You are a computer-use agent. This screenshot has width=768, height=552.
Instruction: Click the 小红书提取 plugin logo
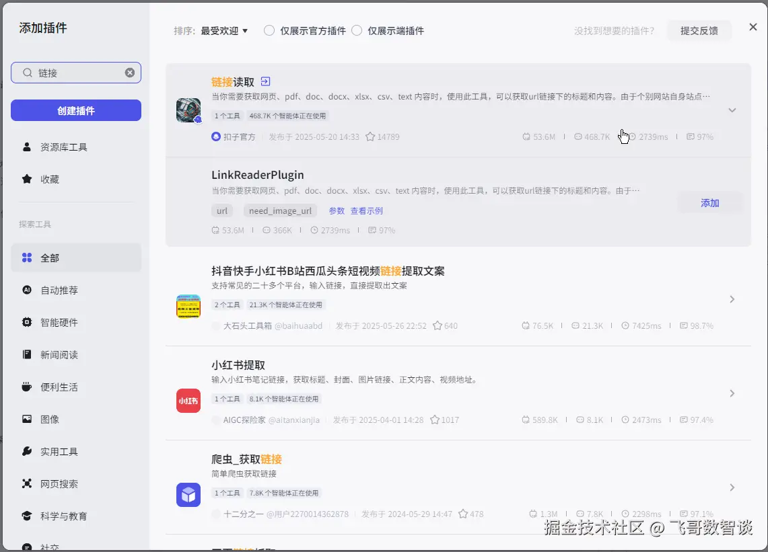point(188,401)
